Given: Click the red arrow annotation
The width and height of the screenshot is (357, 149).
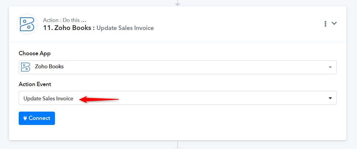Looking at the screenshot, I should point(99,99).
